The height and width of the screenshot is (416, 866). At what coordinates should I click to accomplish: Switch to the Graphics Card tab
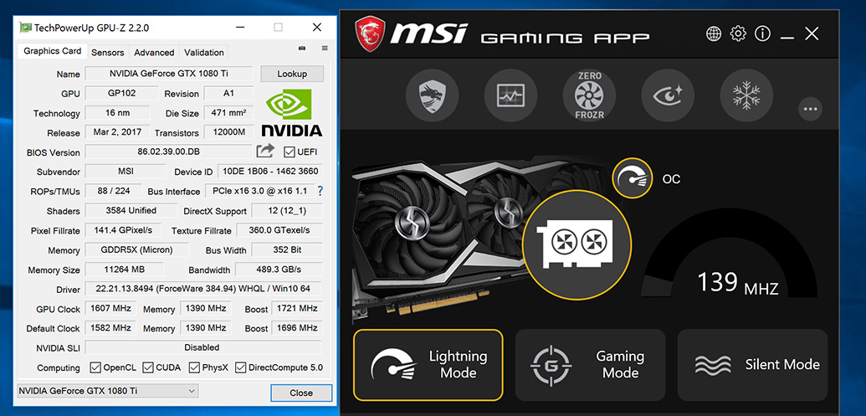click(53, 51)
